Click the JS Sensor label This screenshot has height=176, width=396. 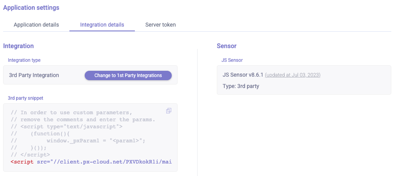[x=232, y=60]
